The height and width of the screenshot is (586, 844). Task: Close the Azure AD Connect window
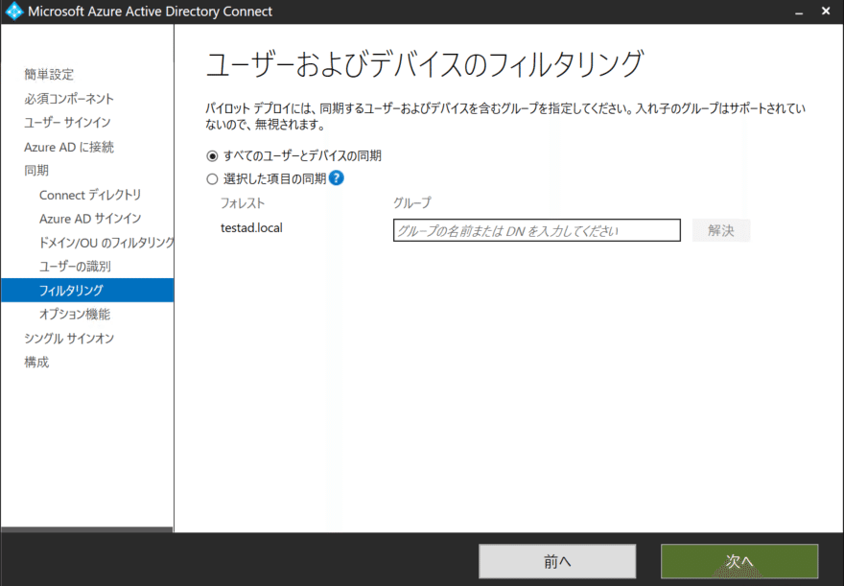tap(826, 11)
